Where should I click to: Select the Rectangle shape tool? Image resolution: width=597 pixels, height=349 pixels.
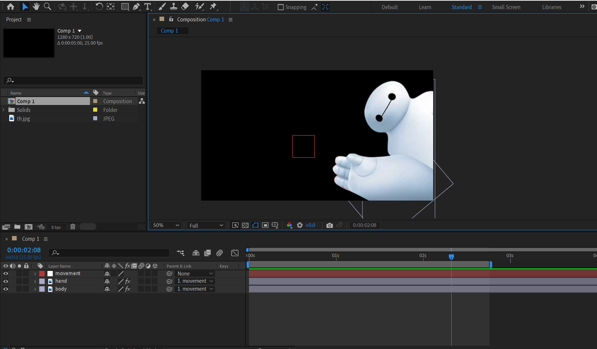click(125, 7)
